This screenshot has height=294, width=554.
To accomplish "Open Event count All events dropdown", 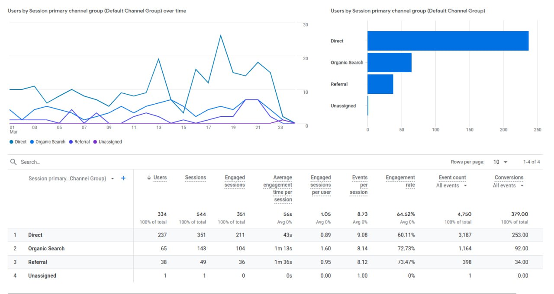I will click(x=452, y=185).
